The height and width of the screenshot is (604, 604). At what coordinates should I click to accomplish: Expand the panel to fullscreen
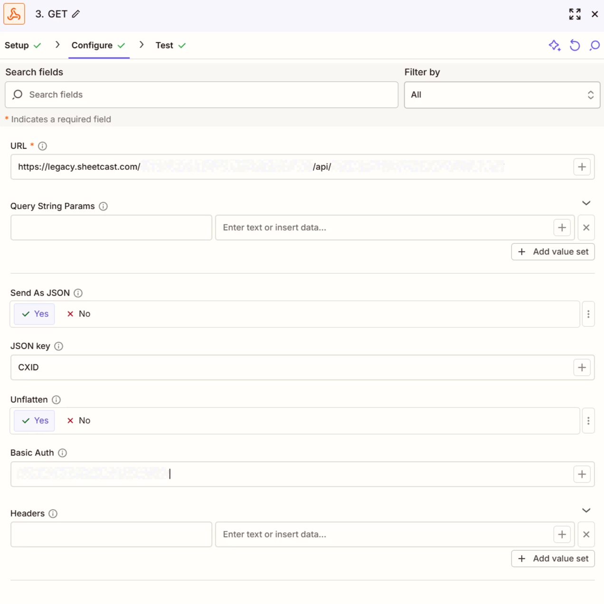(x=575, y=14)
